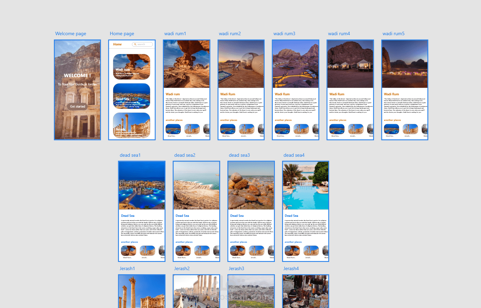Select the Jerash4 artboard label

point(291,268)
